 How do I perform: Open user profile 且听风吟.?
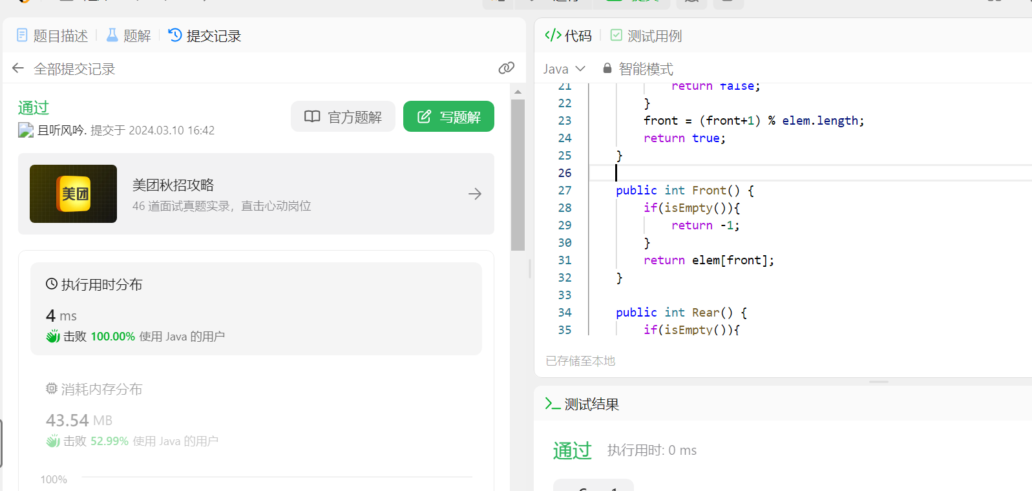click(61, 130)
